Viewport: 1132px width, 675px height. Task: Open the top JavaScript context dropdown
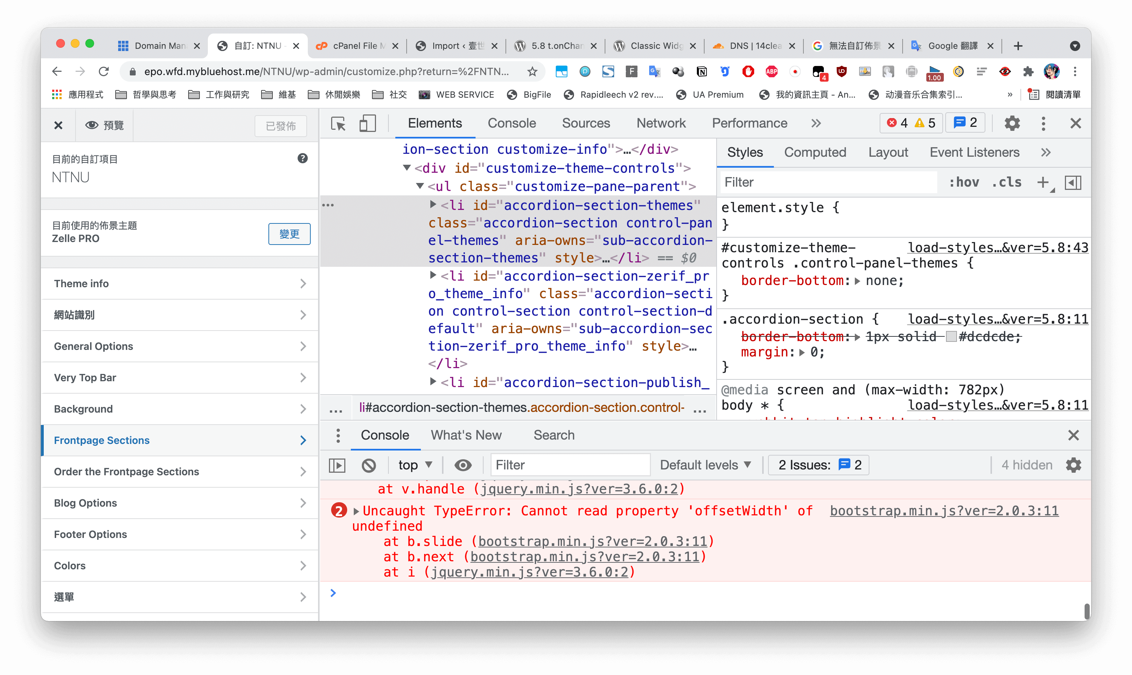click(x=415, y=465)
